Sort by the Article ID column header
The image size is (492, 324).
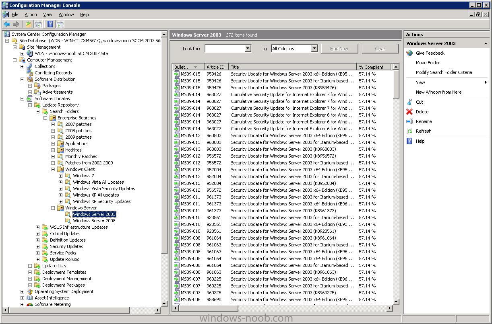216,67
